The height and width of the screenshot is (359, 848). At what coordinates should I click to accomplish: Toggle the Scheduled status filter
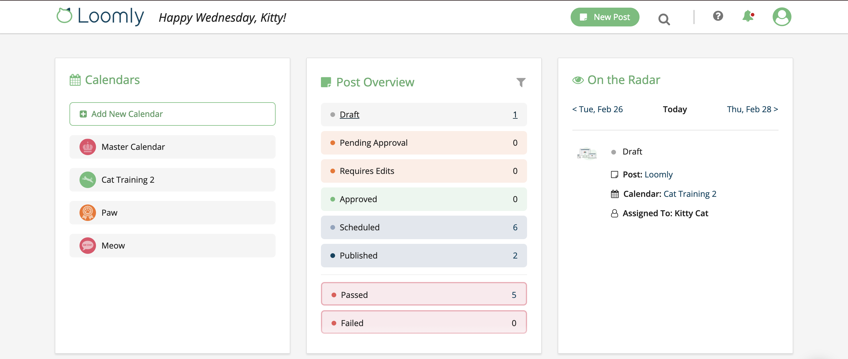coord(424,227)
